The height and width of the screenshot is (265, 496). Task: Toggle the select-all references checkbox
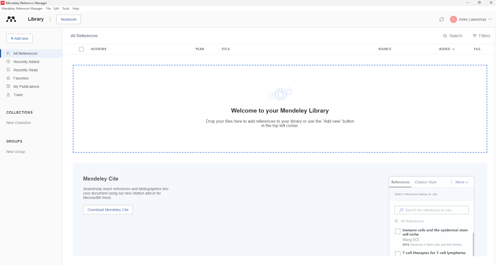point(81,49)
